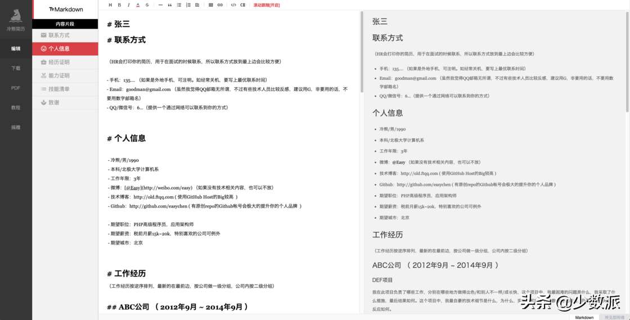Insert a blockquote

(170, 5)
